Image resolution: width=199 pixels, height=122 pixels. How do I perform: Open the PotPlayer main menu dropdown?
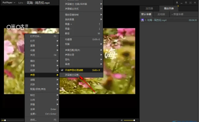(9, 2)
